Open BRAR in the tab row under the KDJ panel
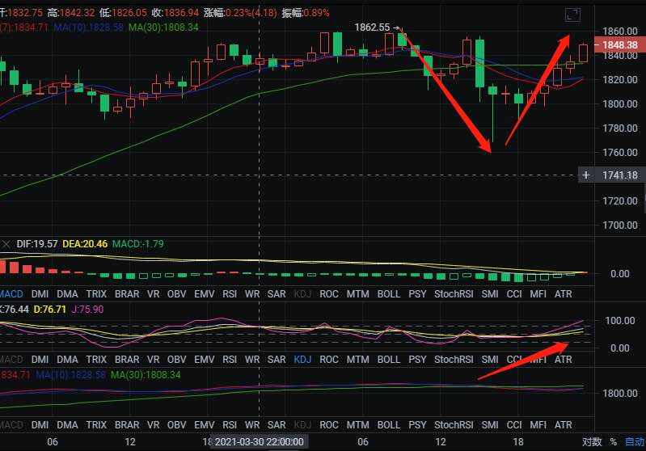The height and width of the screenshot is (451, 646). click(x=127, y=360)
